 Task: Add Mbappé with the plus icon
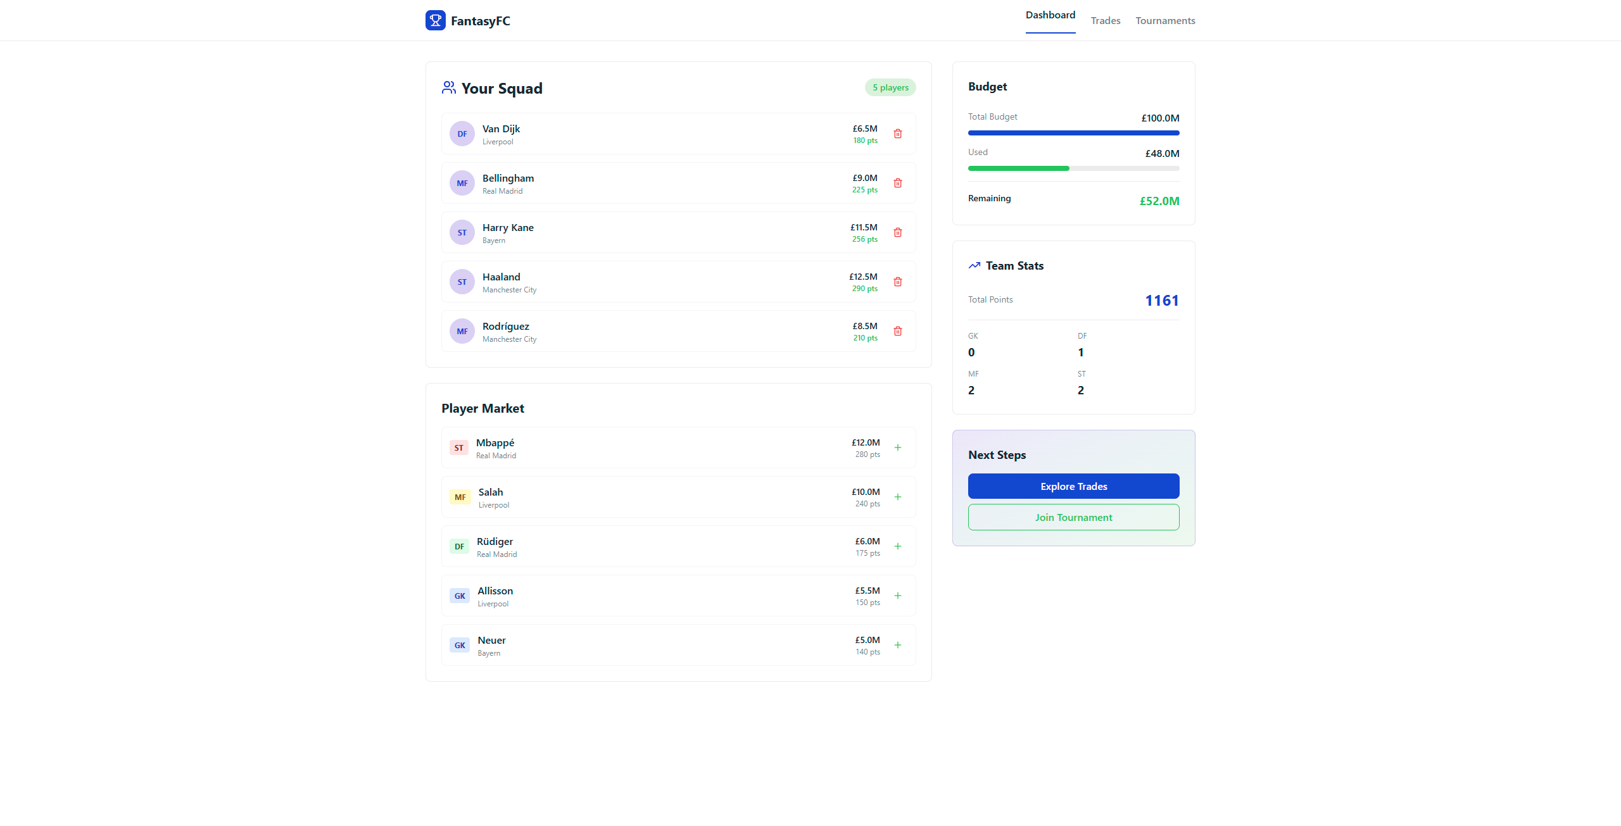[x=897, y=447]
